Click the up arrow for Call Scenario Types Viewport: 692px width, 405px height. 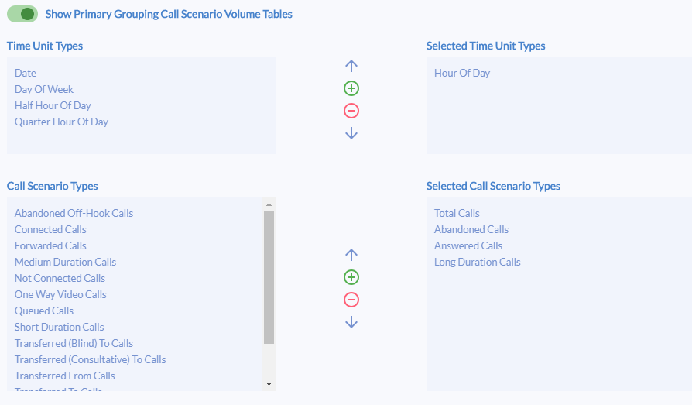(351, 255)
